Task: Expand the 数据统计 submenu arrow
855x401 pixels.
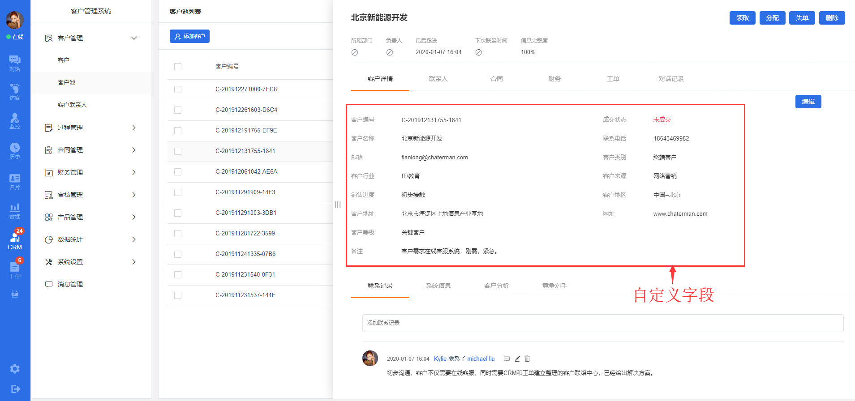Action: pyautogui.click(x=133, y=239)
